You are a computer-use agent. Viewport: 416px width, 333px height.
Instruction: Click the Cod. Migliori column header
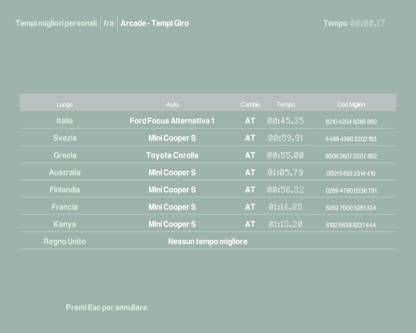point(351,104)
